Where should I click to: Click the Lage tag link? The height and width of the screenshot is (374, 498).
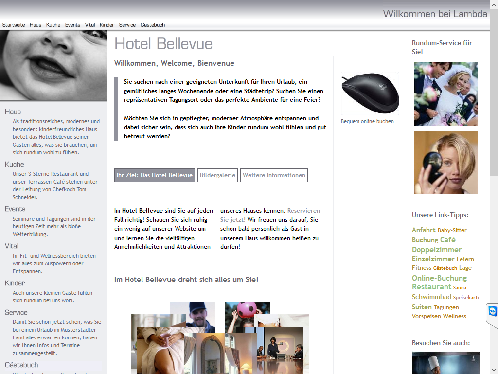point(465,268)
